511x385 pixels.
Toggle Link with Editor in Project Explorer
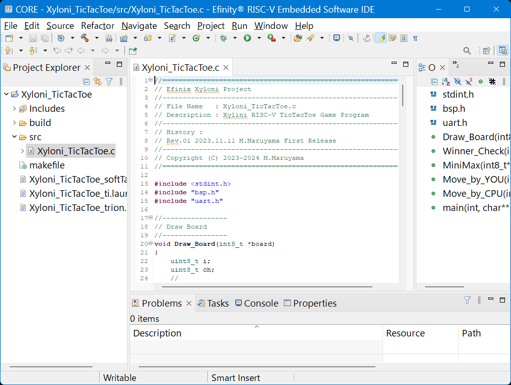coord(98,81)
